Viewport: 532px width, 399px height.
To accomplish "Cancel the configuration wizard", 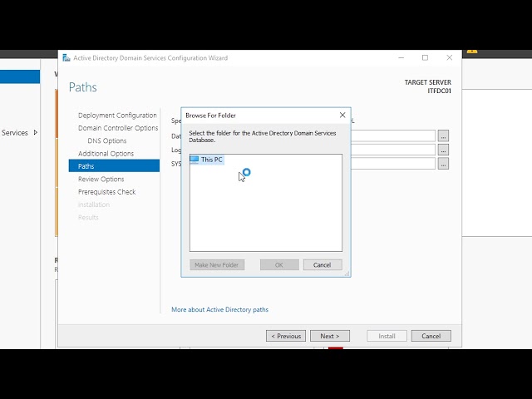I will [431, 336].
